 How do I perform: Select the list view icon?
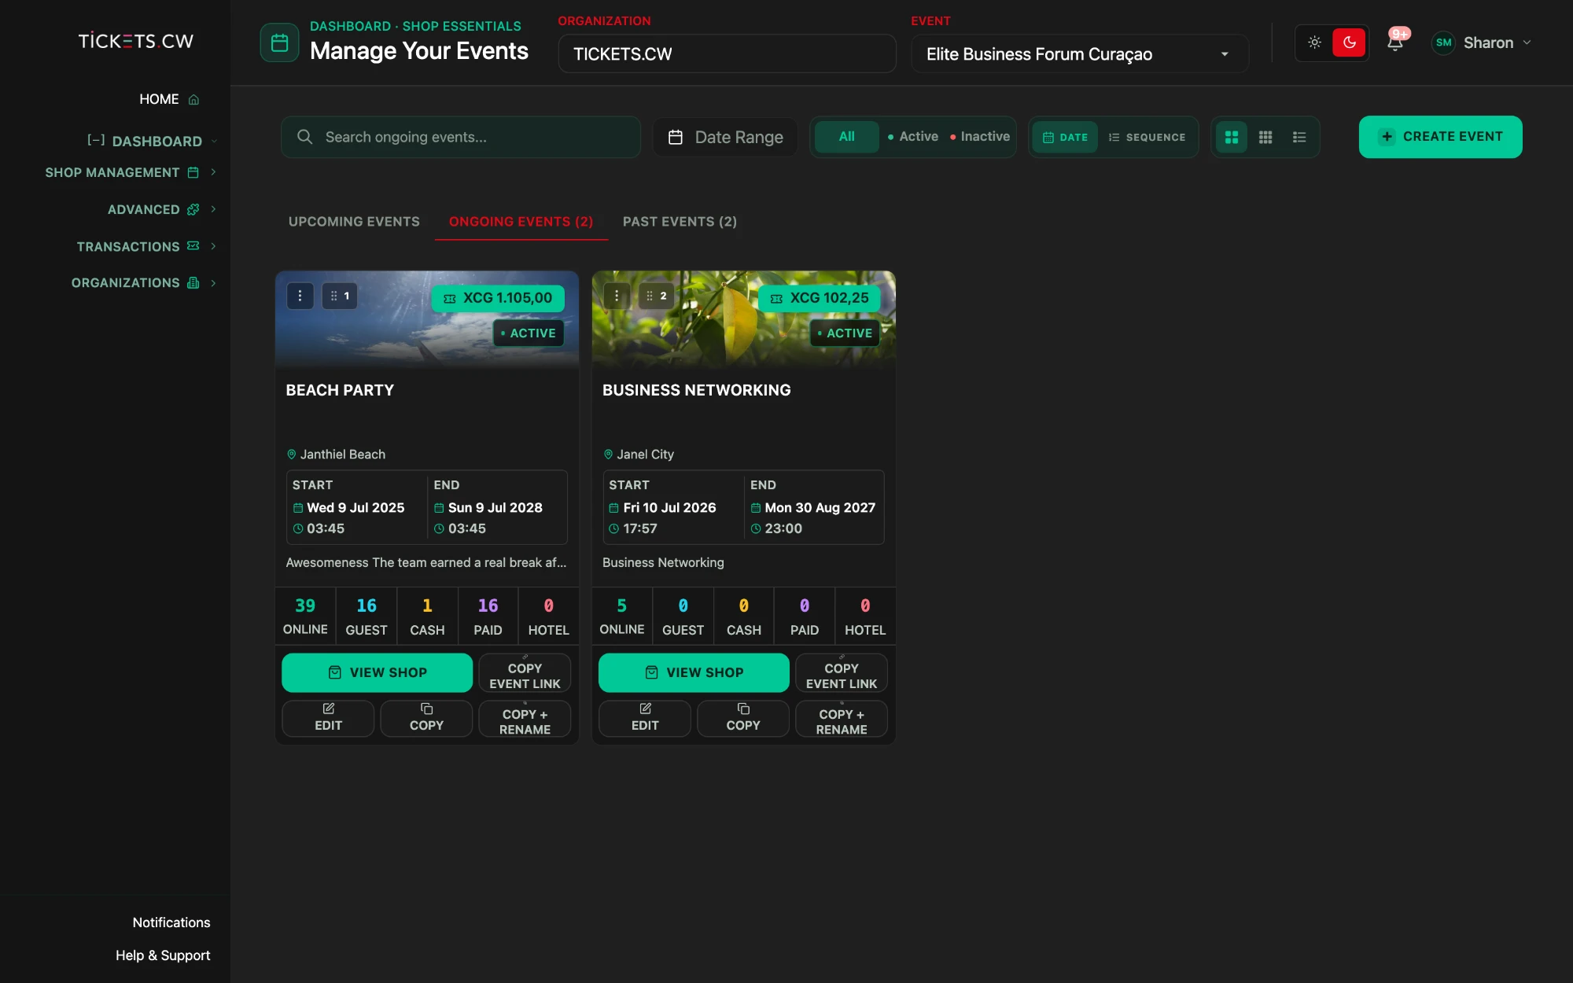point(1299,137)
